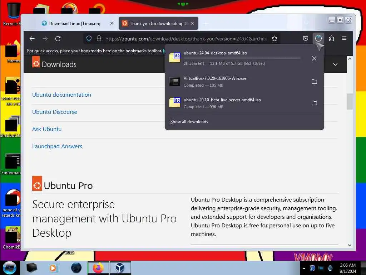366x275 pixels.
Task: Cancel the ubuntu-24.04-desktop-amd64.iso download
Action: (x=314, y=58)
